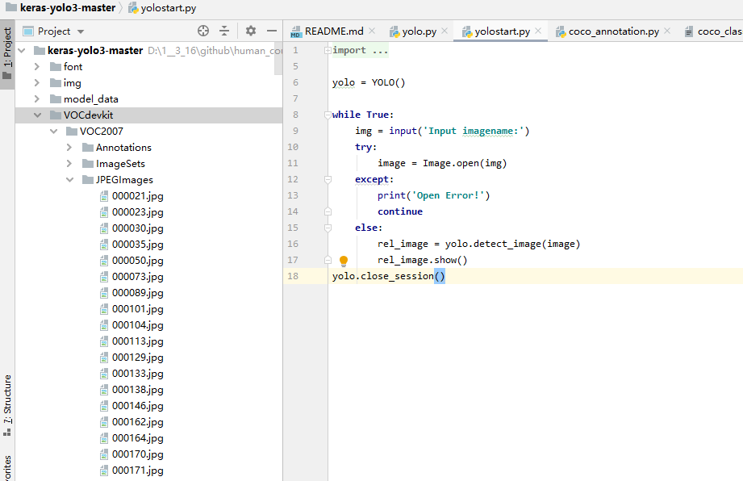Toggle the 7: Structure tool window button

(x=7, y=405)
